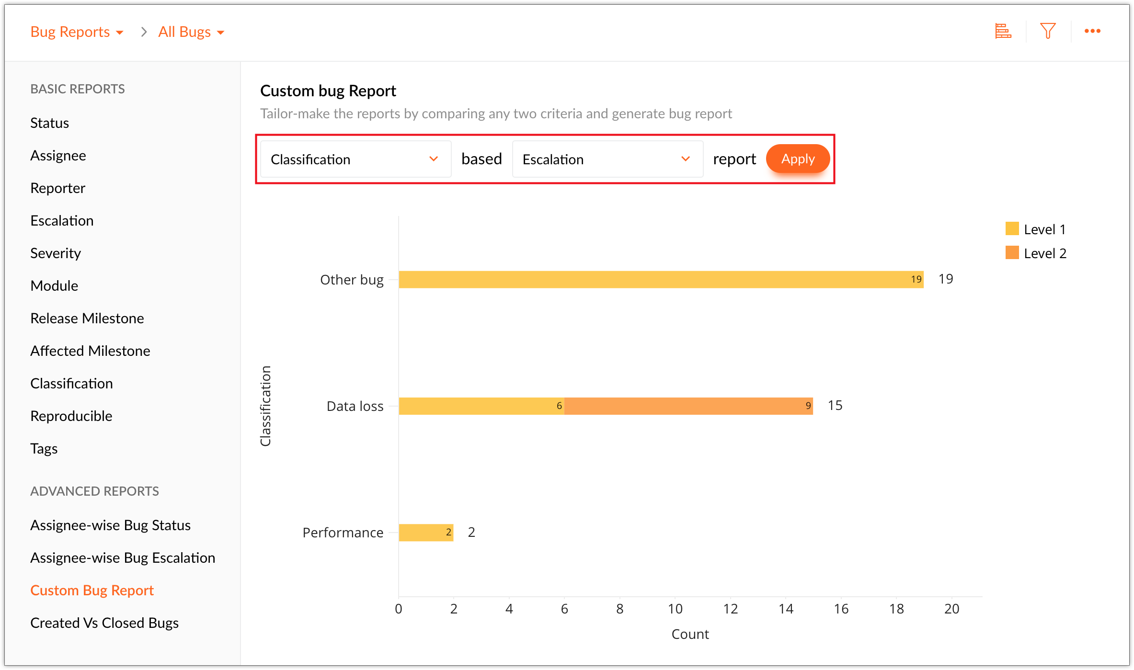Click the chart view icon in header
Viewport: 1134px width, 670px height.
(1003, 32)
